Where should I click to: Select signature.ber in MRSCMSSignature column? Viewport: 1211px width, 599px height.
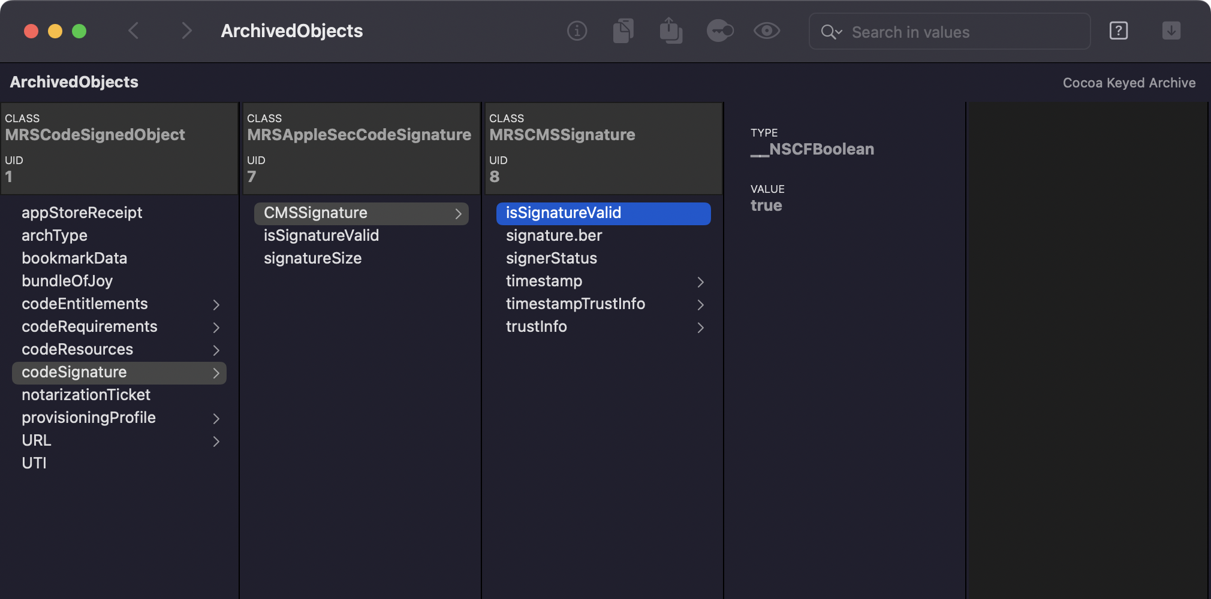pos(554,235)
